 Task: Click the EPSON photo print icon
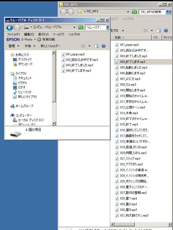click(x=39, y=40)
